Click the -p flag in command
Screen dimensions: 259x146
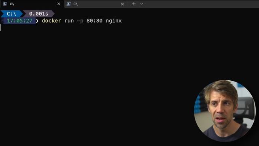coord(80,21)
